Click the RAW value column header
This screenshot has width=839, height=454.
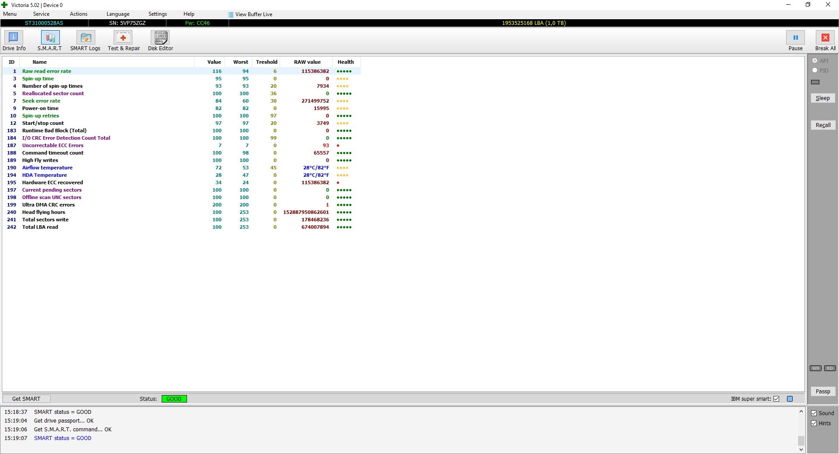307,62
